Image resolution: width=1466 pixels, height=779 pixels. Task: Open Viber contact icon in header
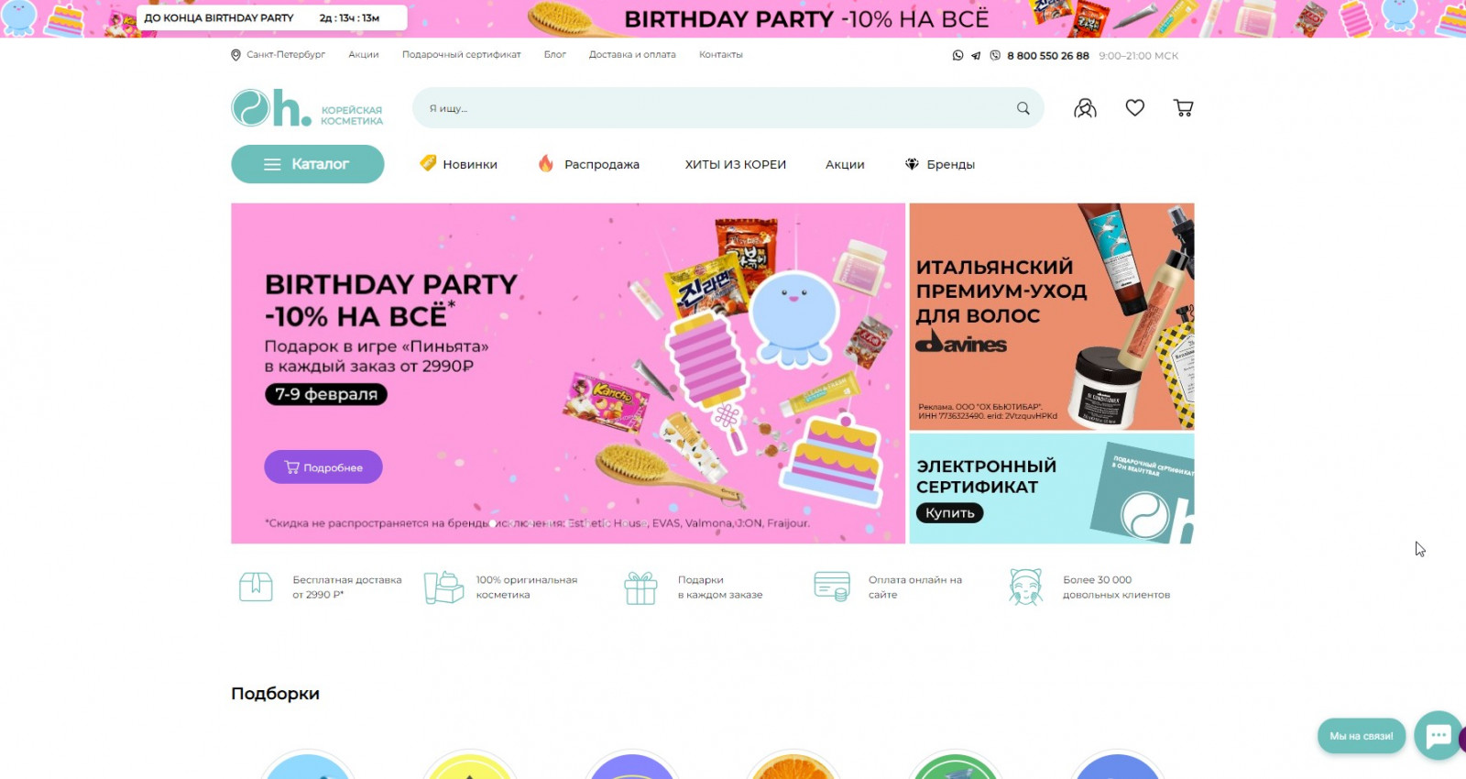(995, 55)
